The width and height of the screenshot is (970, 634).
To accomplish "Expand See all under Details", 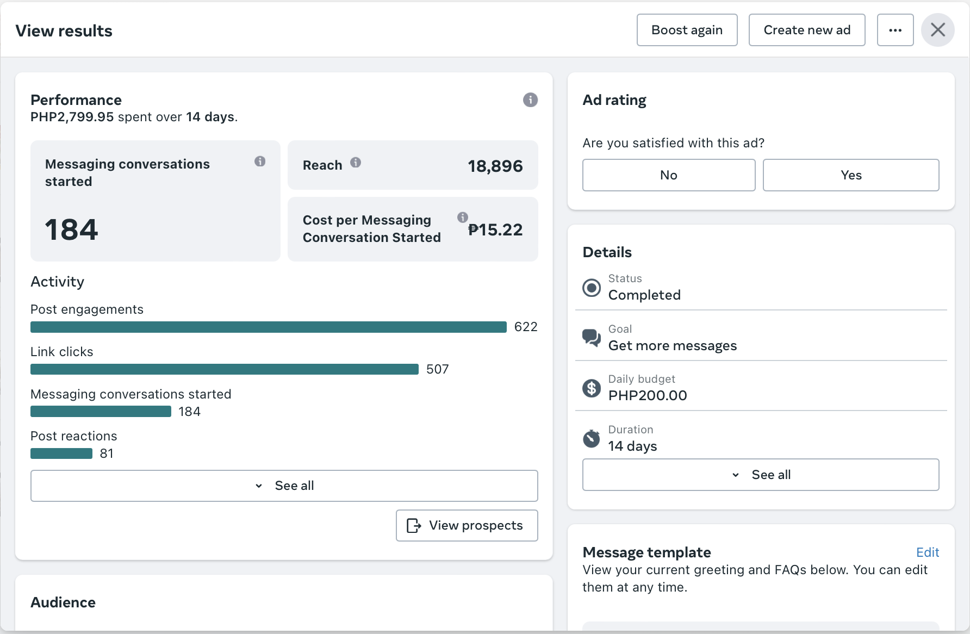I will (761, 475).
